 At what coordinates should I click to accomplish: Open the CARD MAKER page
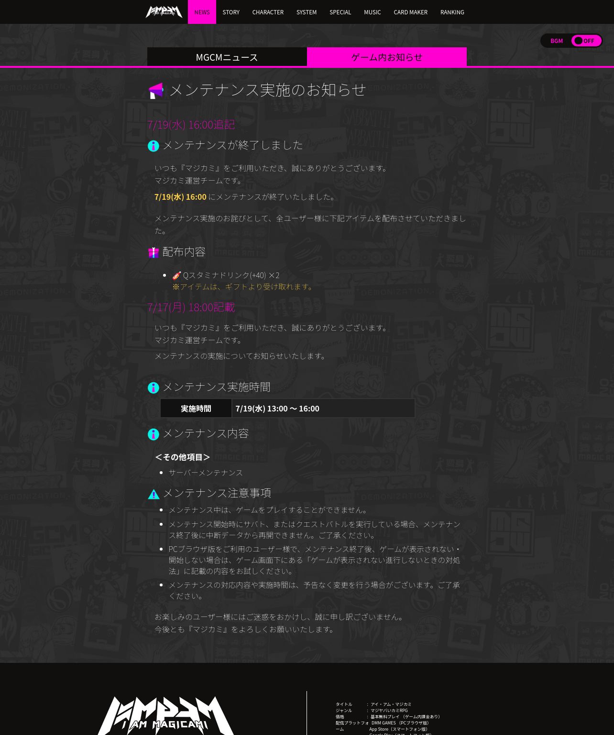(411, 12)
